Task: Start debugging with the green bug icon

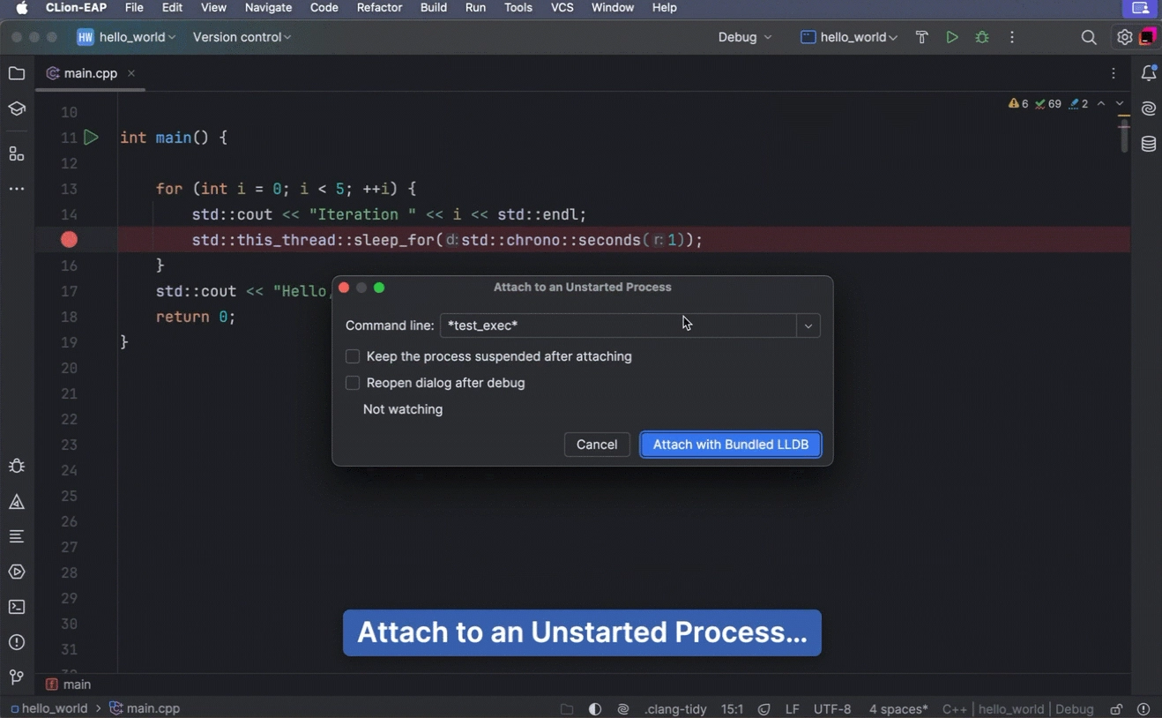Action: tap(982, 37)
